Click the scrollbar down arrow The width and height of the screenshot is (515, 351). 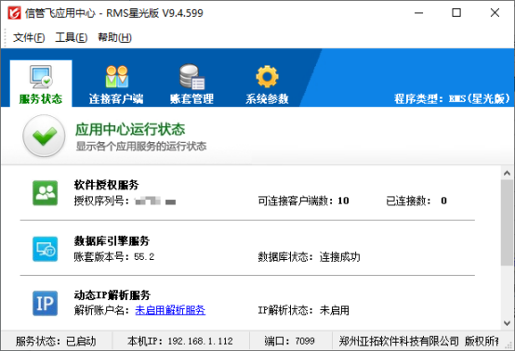(x=507, y=323)
